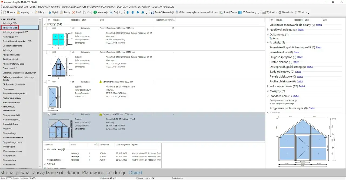This screenshot has width=346, height=180.
Task: Click the Przekrój konstrukcji icon
Action: point(153,12)
